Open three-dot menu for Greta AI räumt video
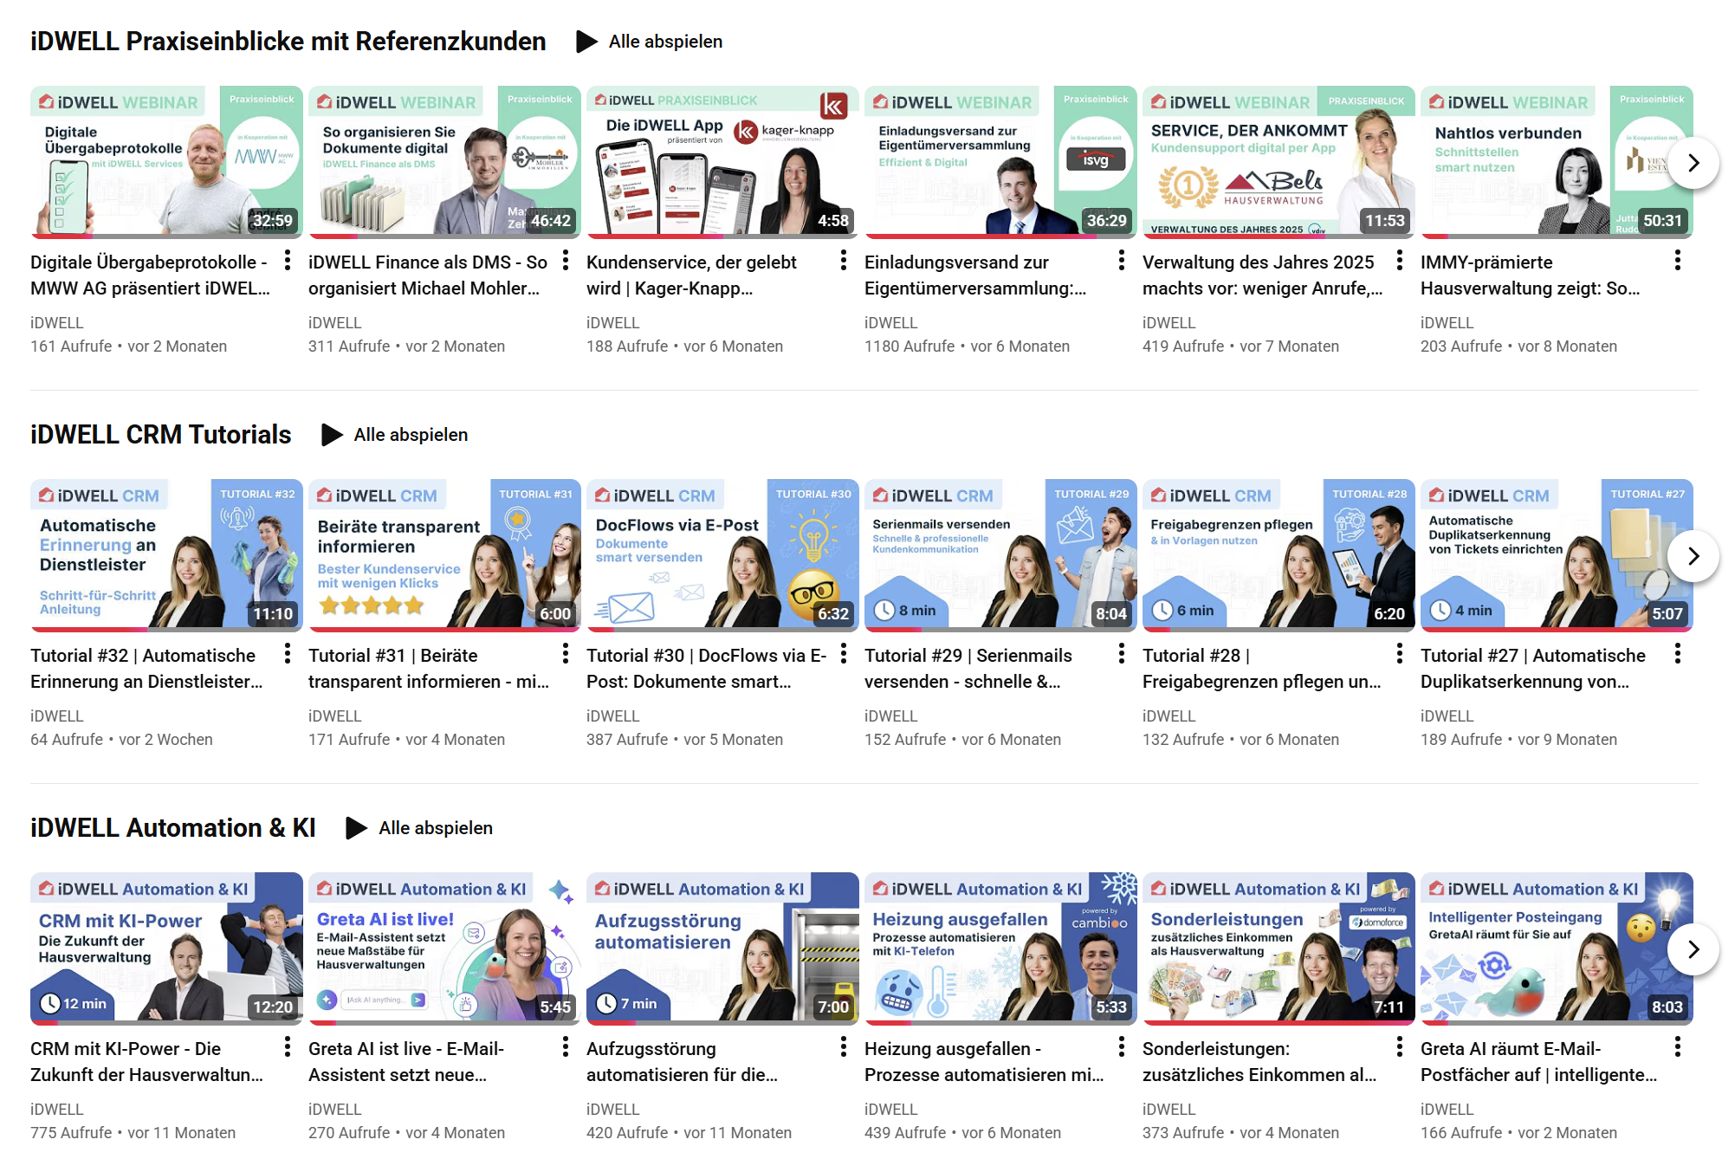 1678,1047
